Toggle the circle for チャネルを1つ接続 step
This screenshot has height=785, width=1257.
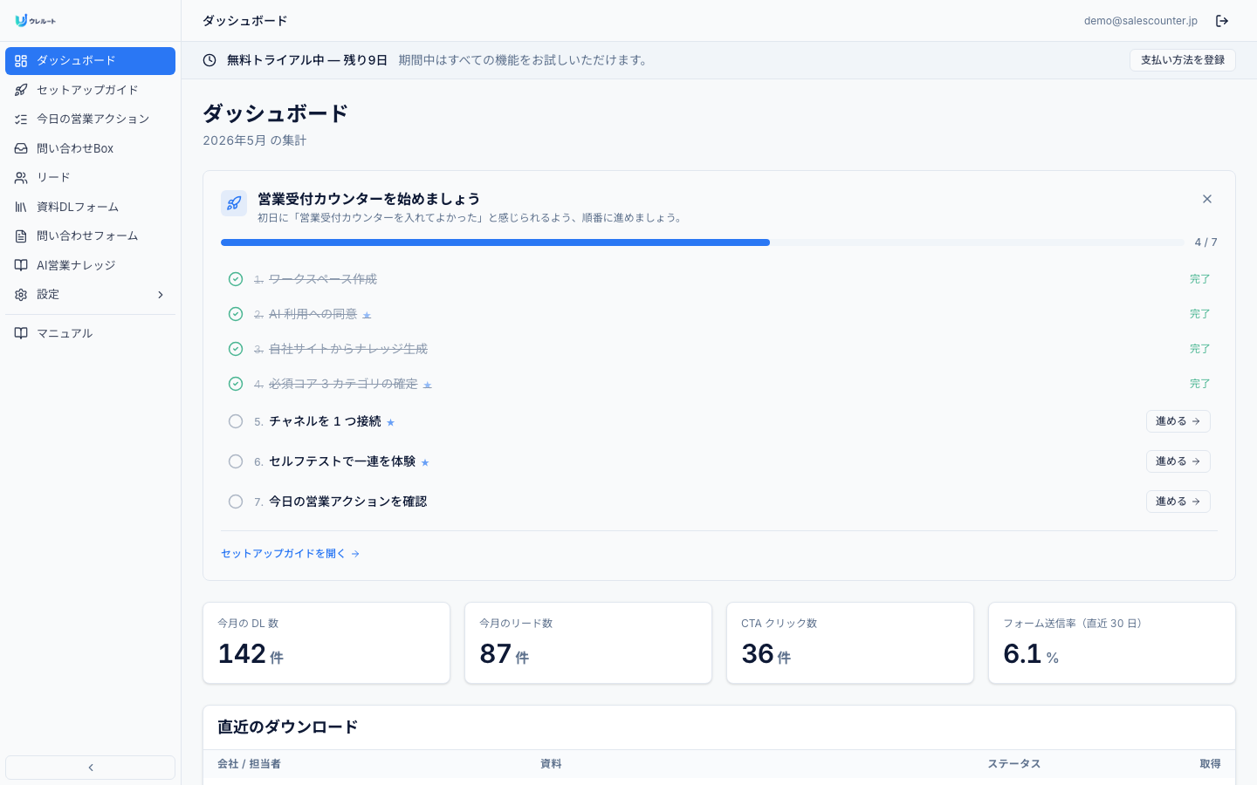(236, 421)
